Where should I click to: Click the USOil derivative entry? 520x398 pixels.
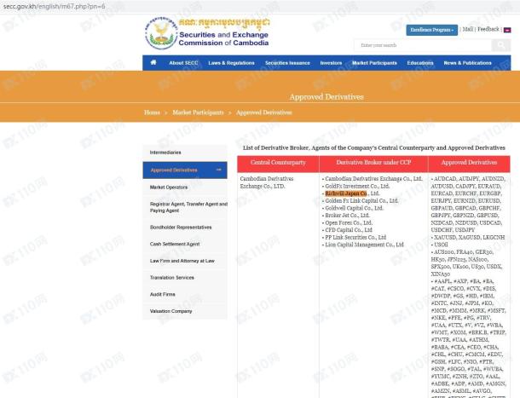click(441, 245)
